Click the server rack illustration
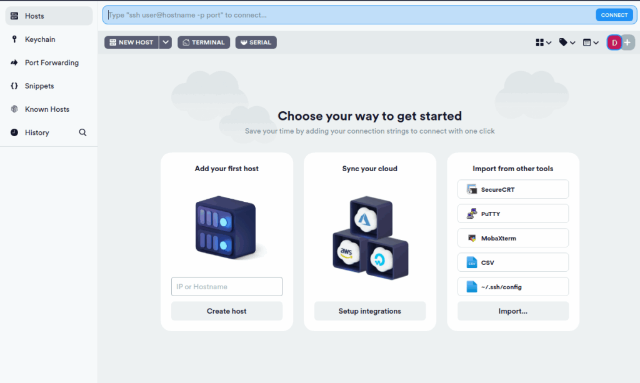This screenshot has height=383, width=640. click(x=226, y=227)
